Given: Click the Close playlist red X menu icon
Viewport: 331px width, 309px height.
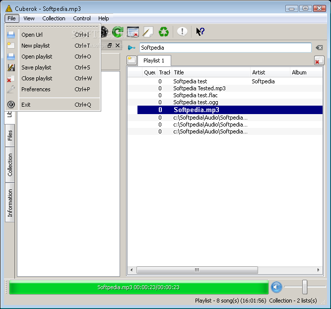Looking at the screenshot, I should 11,78.
